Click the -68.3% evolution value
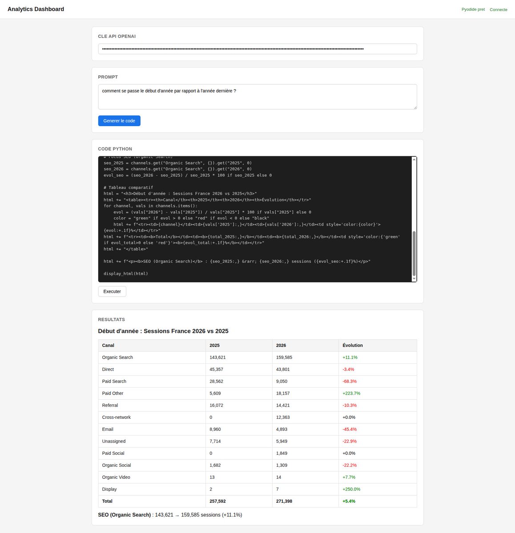This screenshot has width=515, height=533. point(350,381)
